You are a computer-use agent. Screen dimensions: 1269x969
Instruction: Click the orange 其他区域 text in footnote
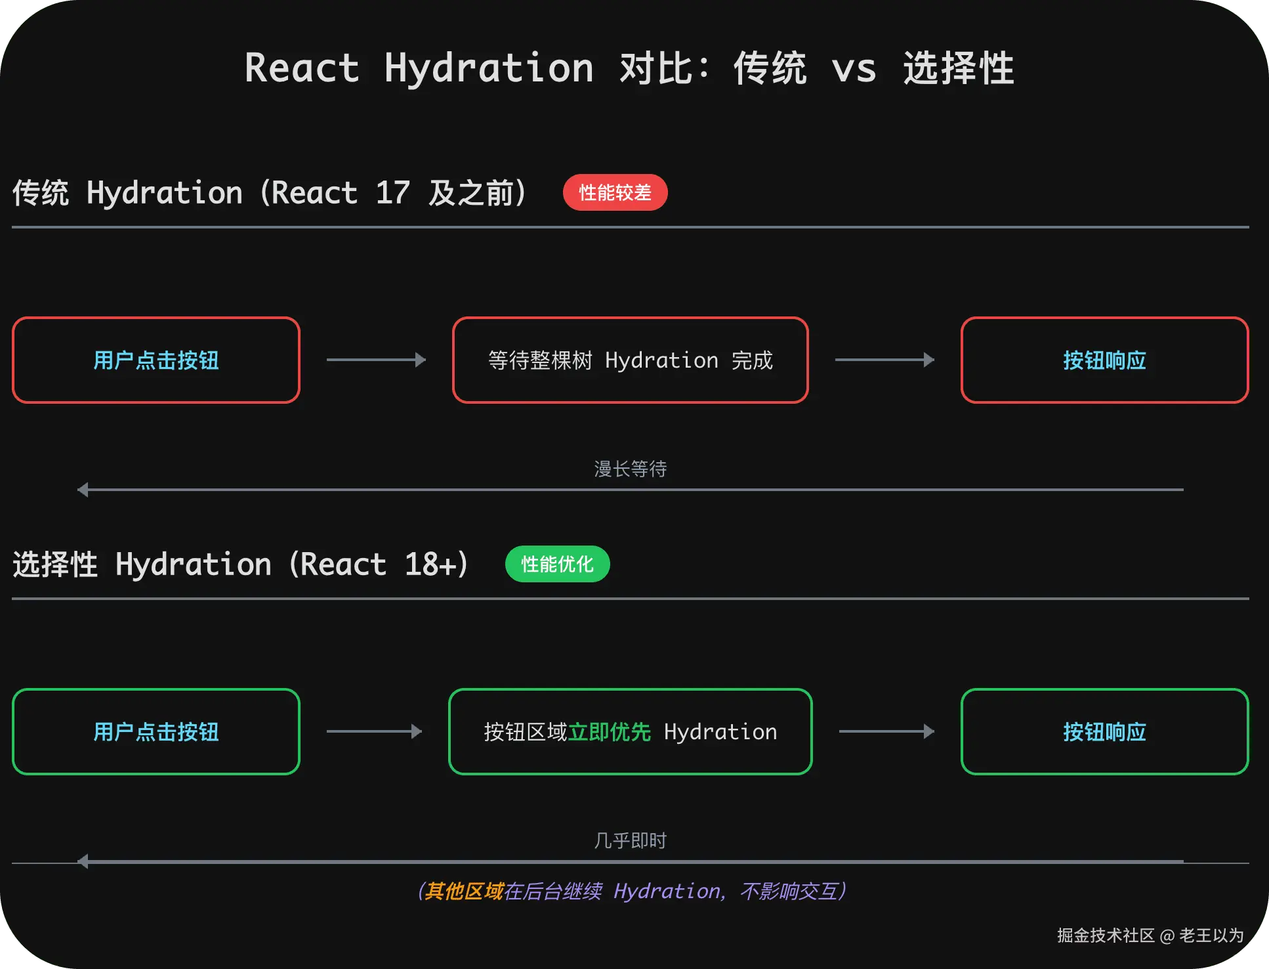465,891
